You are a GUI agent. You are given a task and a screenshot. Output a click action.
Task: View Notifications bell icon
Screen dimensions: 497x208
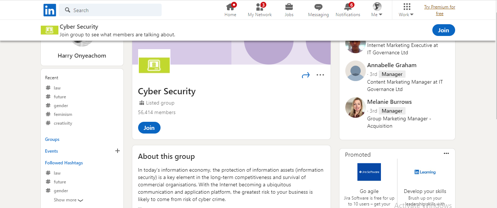(348, 7)
